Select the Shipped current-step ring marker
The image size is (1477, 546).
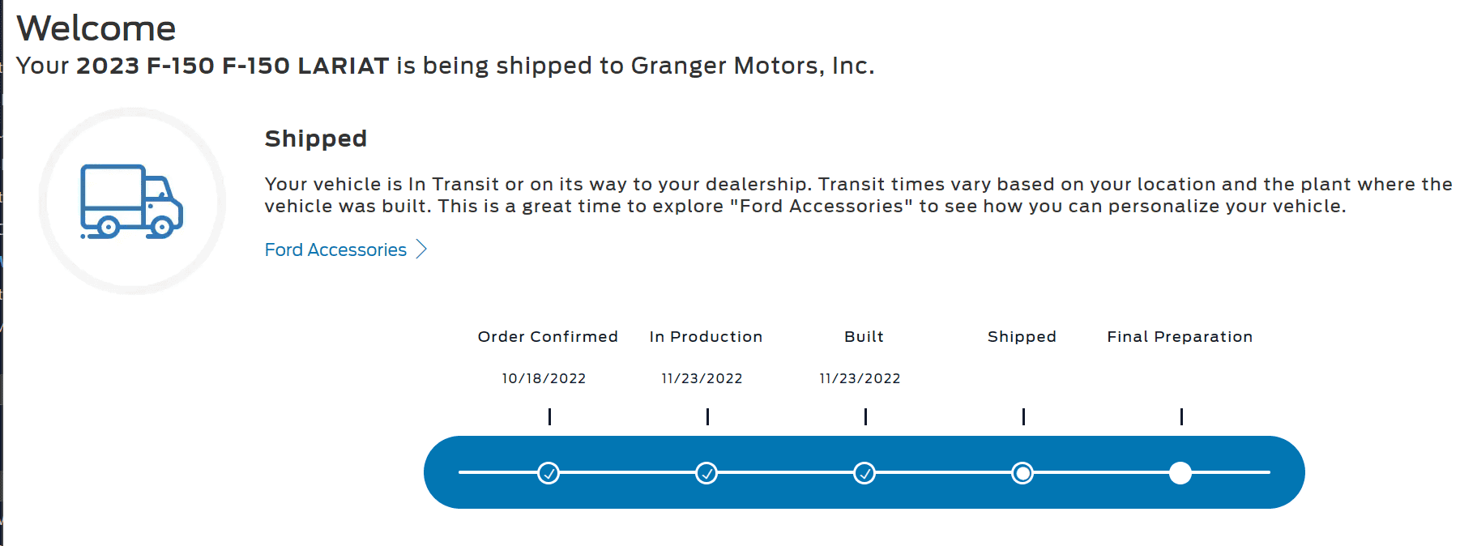point(1022,473)
